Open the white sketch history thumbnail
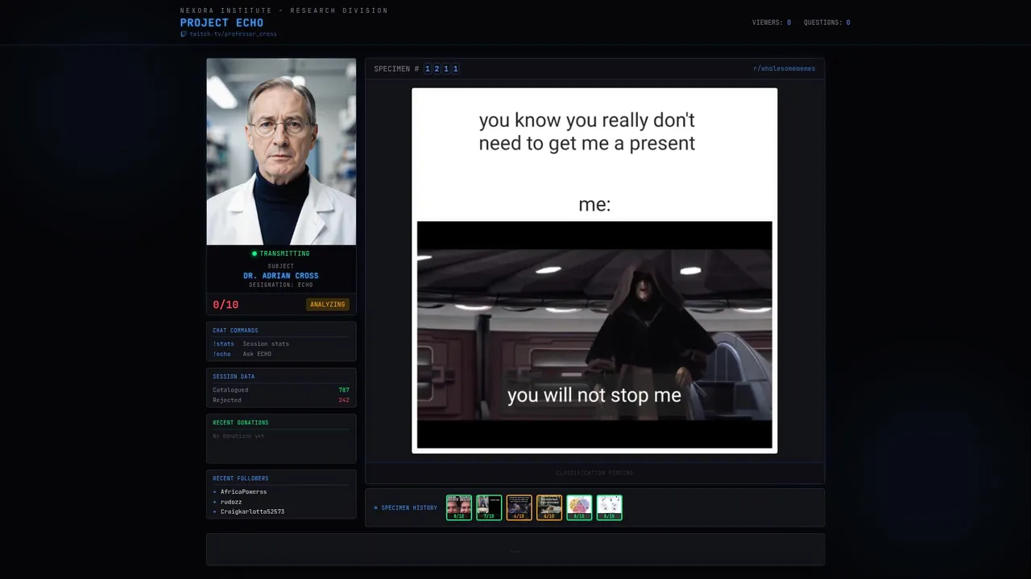The width and height of the screenshot is (1031, 579). pyautogui.click(x=609, y=507)
